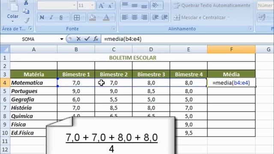Click Mesclar e Centralizar
The height and width of the screenshot is (154, 274).
199,18
